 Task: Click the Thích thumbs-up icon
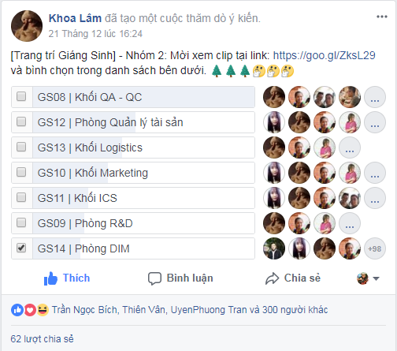(x=50, y=278)
